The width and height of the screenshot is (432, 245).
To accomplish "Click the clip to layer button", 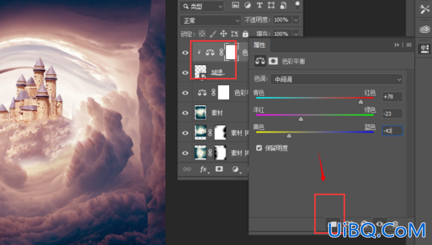I will point(333,225).
